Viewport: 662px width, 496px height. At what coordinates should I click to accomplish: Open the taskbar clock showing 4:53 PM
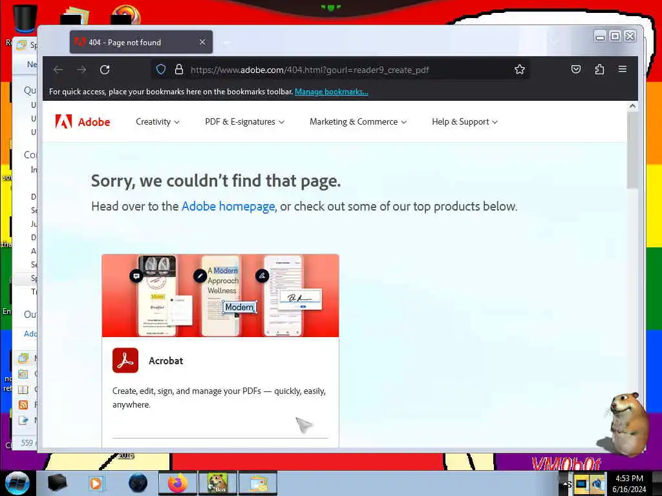[629, 483]
